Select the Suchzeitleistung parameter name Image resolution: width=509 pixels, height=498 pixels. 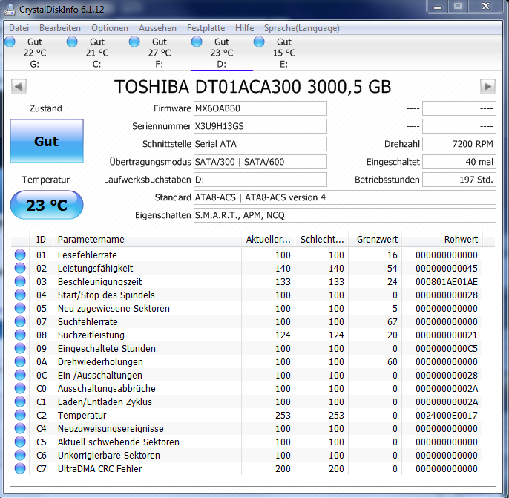(x=91, y=335)
